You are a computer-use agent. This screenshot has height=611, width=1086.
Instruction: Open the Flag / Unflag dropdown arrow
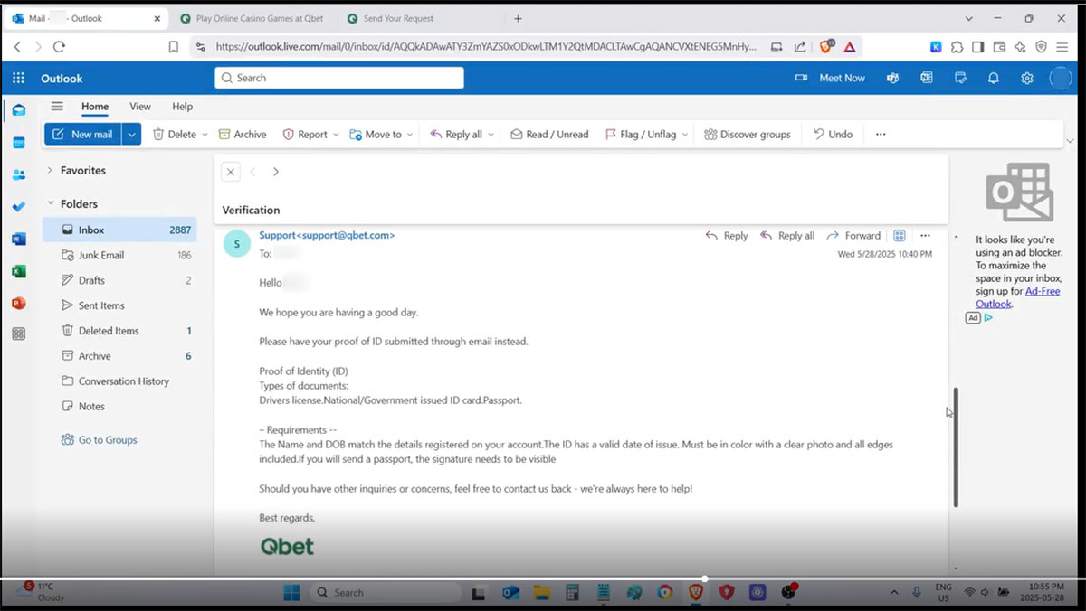685,135
